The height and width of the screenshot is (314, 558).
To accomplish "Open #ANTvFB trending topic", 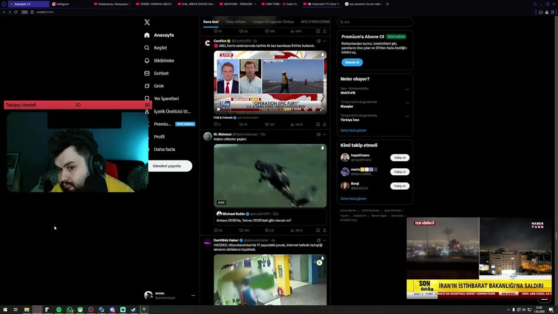I will pos(348,93).
